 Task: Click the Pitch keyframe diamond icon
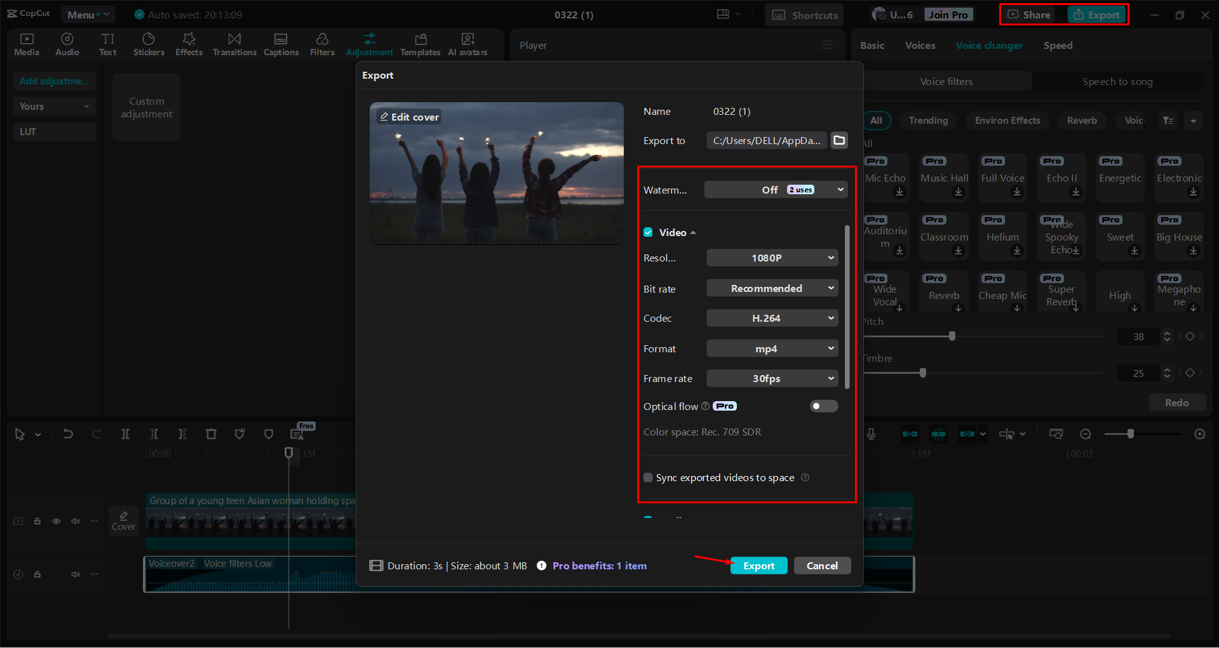pyautogui.click(x=1190, y=336)
